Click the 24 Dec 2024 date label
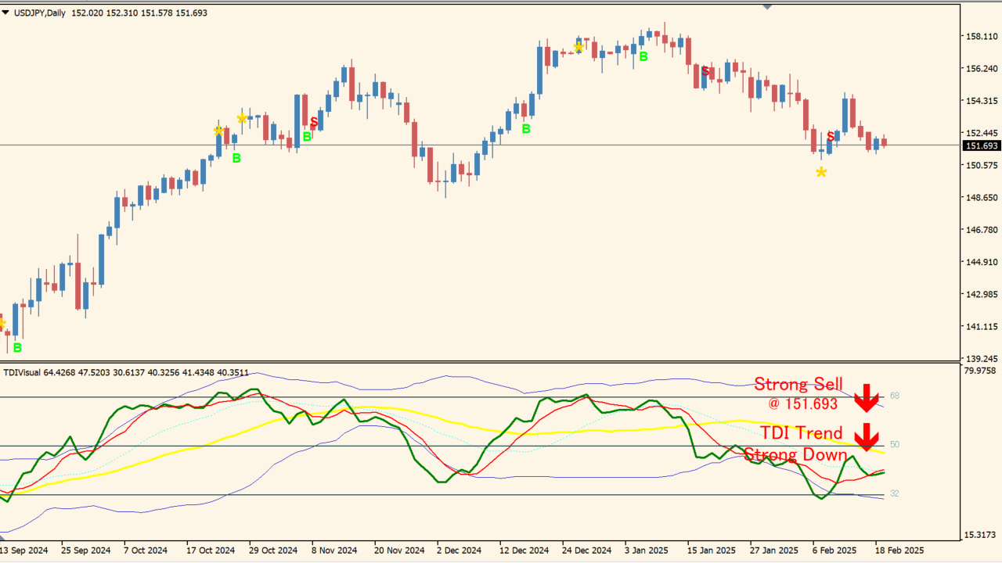The height and width of the screenshot is (563, 1002). pyautogui.click(x=587, y=550)
